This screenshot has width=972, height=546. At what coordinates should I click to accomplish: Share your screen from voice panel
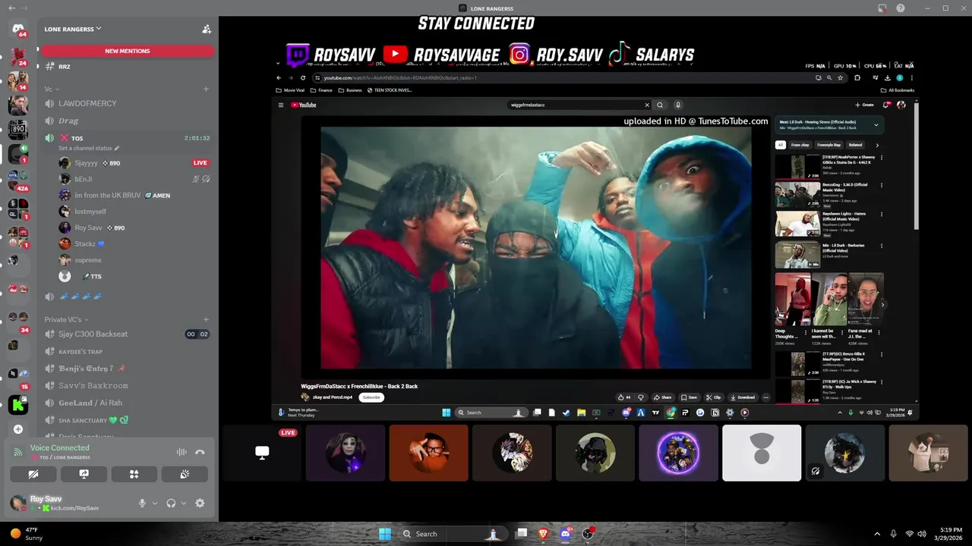(x=84, y=474)
